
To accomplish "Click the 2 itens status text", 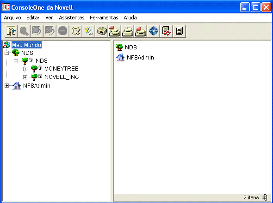I will 251,197.
